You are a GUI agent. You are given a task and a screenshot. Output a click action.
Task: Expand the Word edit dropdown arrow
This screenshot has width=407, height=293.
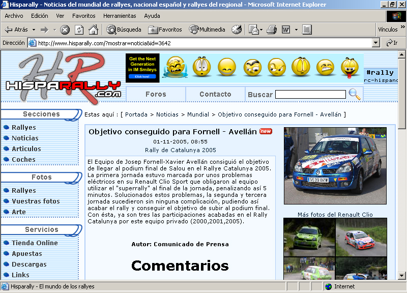(296, 30)
